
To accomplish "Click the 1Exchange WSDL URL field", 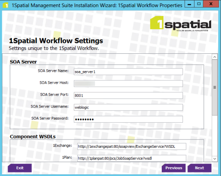I will pos(132,146).
